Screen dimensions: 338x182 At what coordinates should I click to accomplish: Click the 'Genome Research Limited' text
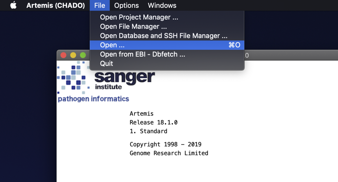169,153
